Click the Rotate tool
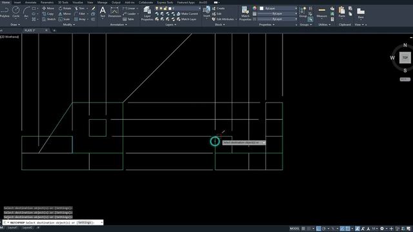This screenshot has width=413, height=232. click(65, 8)
